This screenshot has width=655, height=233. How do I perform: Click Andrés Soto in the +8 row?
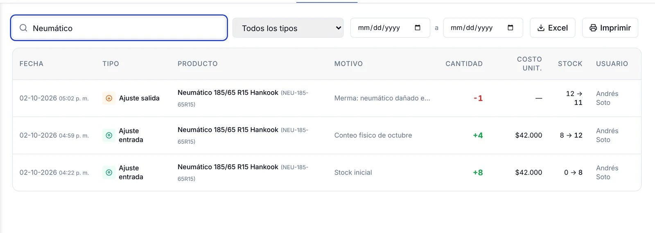607,173
